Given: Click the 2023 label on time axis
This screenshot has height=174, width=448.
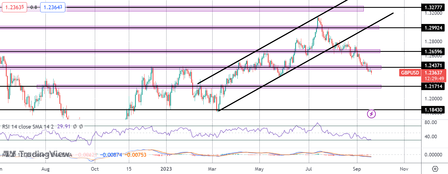Looking at the screenshot, I should [166, 169].
